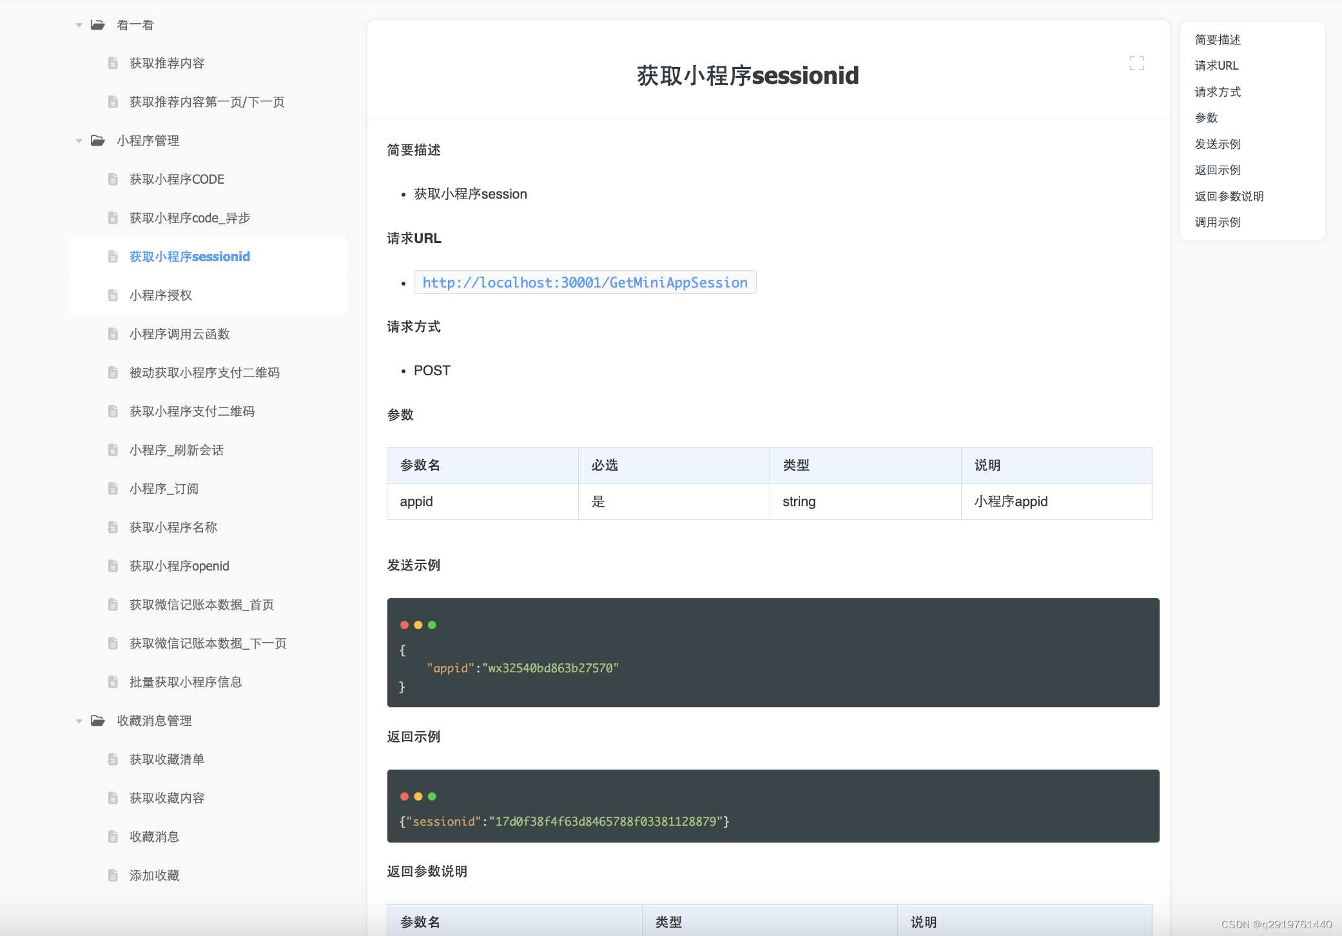Click the 小程序管理 folder label
Screen dimensions: 1342x936
[148, 141]
